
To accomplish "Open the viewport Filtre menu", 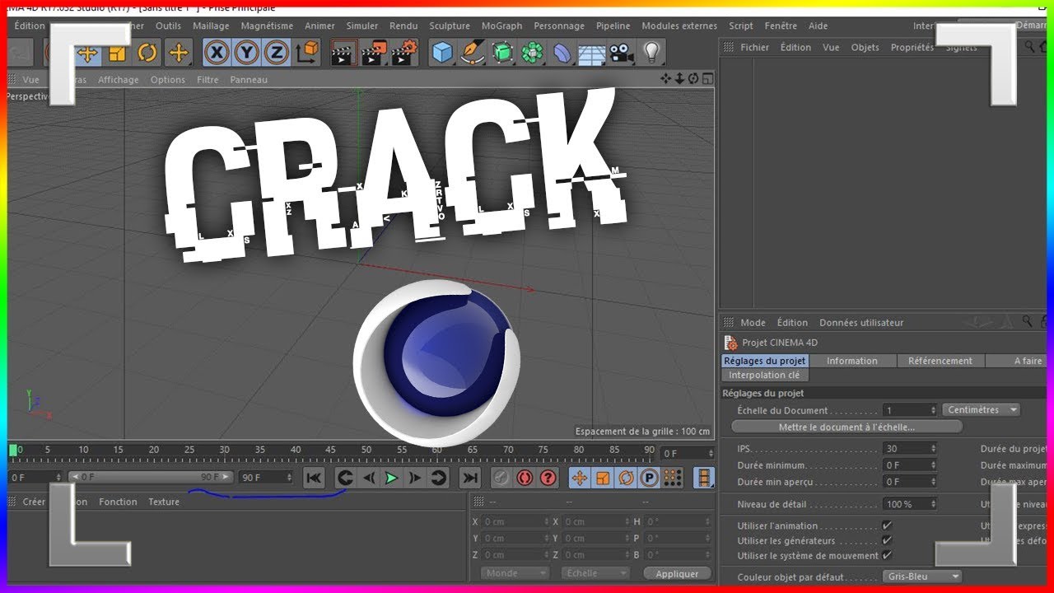I will pos(208,80).
